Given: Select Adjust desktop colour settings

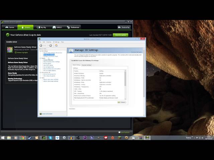Looking at the screenshot, I should click(51, 62).
